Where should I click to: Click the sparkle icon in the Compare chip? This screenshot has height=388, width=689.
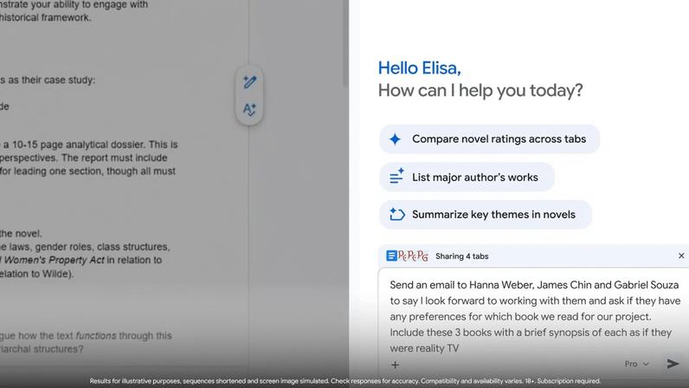(396, 139)
